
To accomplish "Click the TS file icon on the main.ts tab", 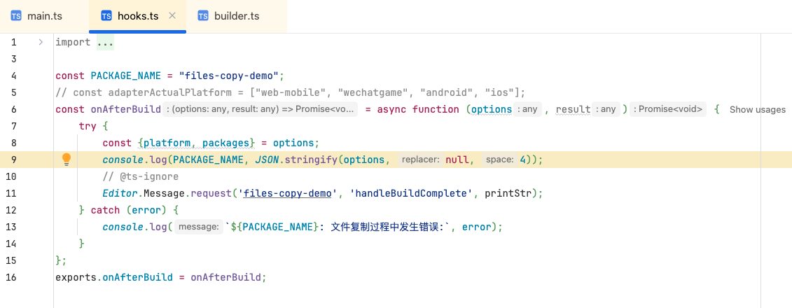I will tap(16, 16).
